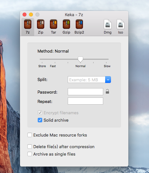
Task: Uncheck the Solid archive checkbox
Action: (40, 120)
